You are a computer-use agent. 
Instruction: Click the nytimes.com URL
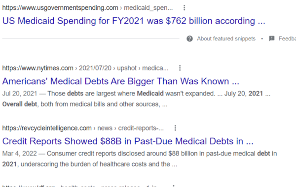point(38,68)
